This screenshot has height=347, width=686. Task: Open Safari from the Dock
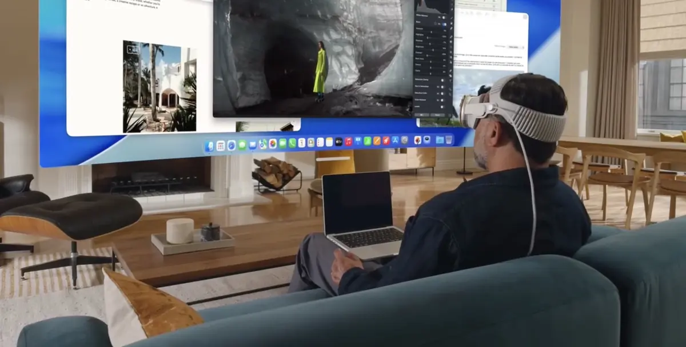click(230, 143)
